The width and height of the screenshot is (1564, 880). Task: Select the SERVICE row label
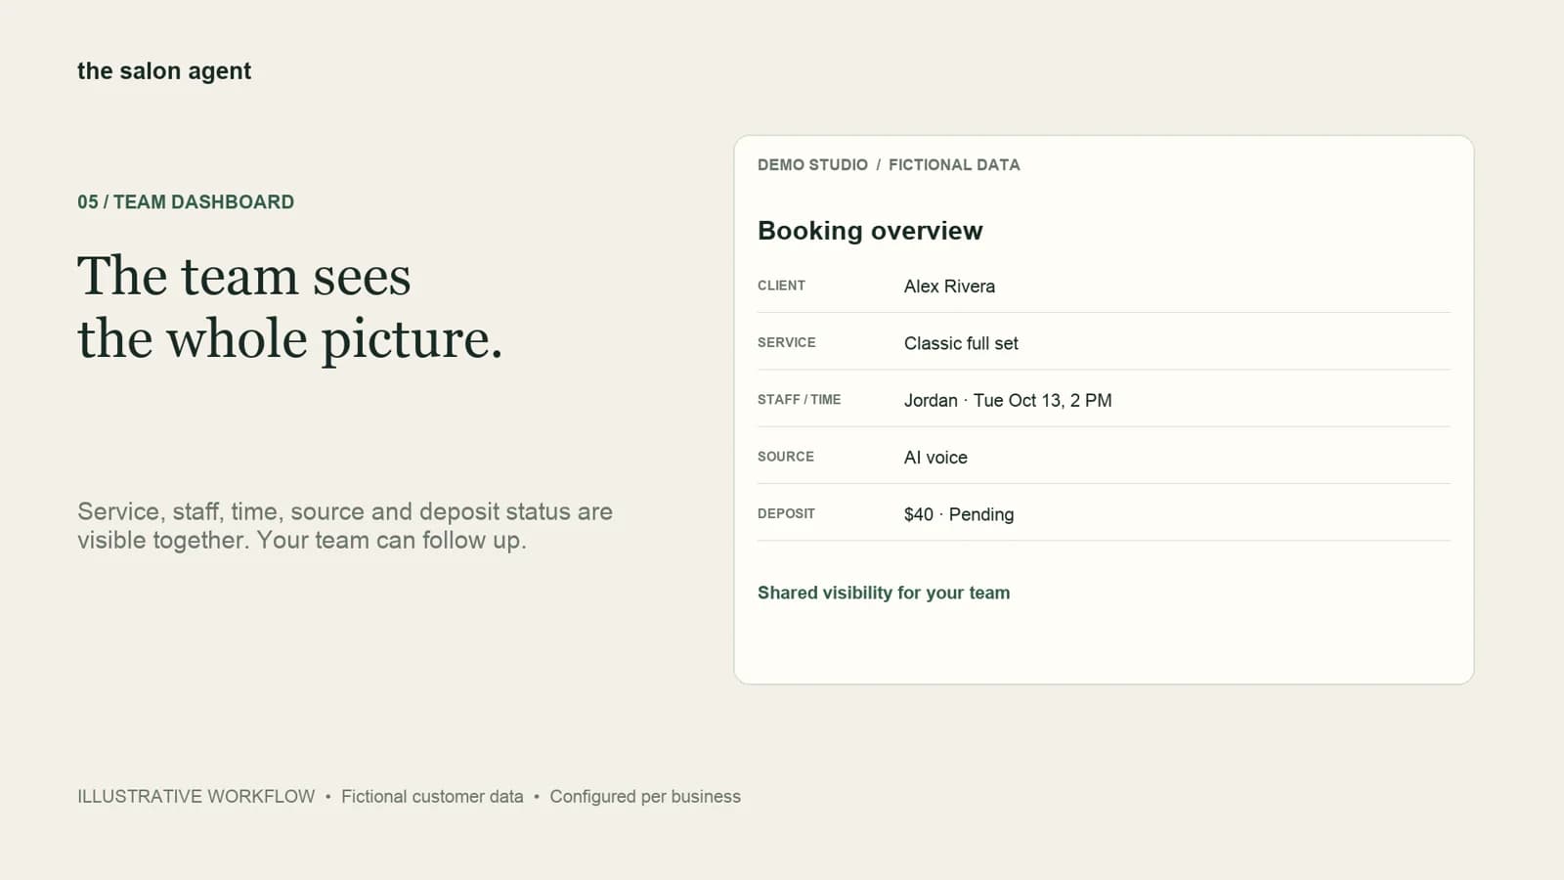pos(786,342)
